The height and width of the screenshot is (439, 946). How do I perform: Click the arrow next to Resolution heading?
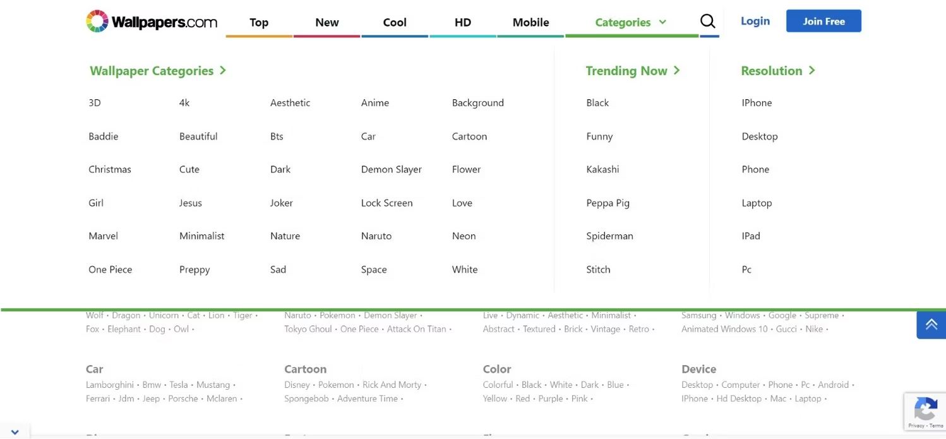[811, 70]
